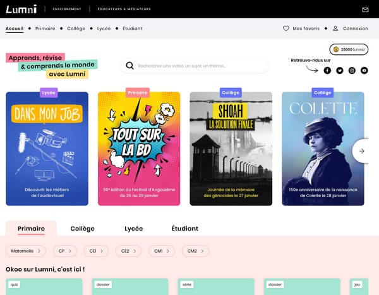Select Étudiant in the top navigation bar
Screen dimensions: 379x295
[133, 28]
